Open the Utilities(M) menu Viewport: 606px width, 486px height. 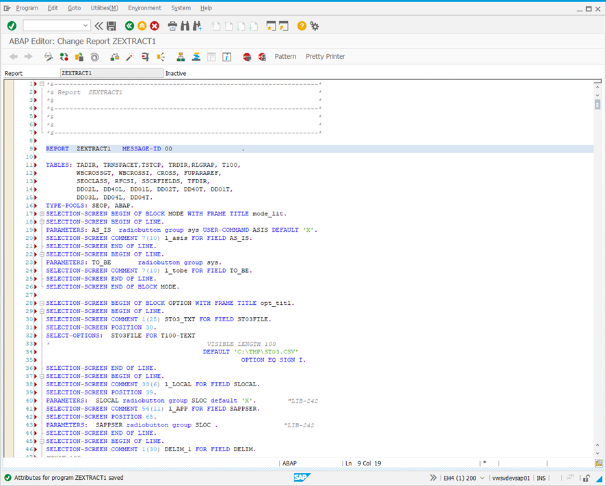click(x=104, y=8)
